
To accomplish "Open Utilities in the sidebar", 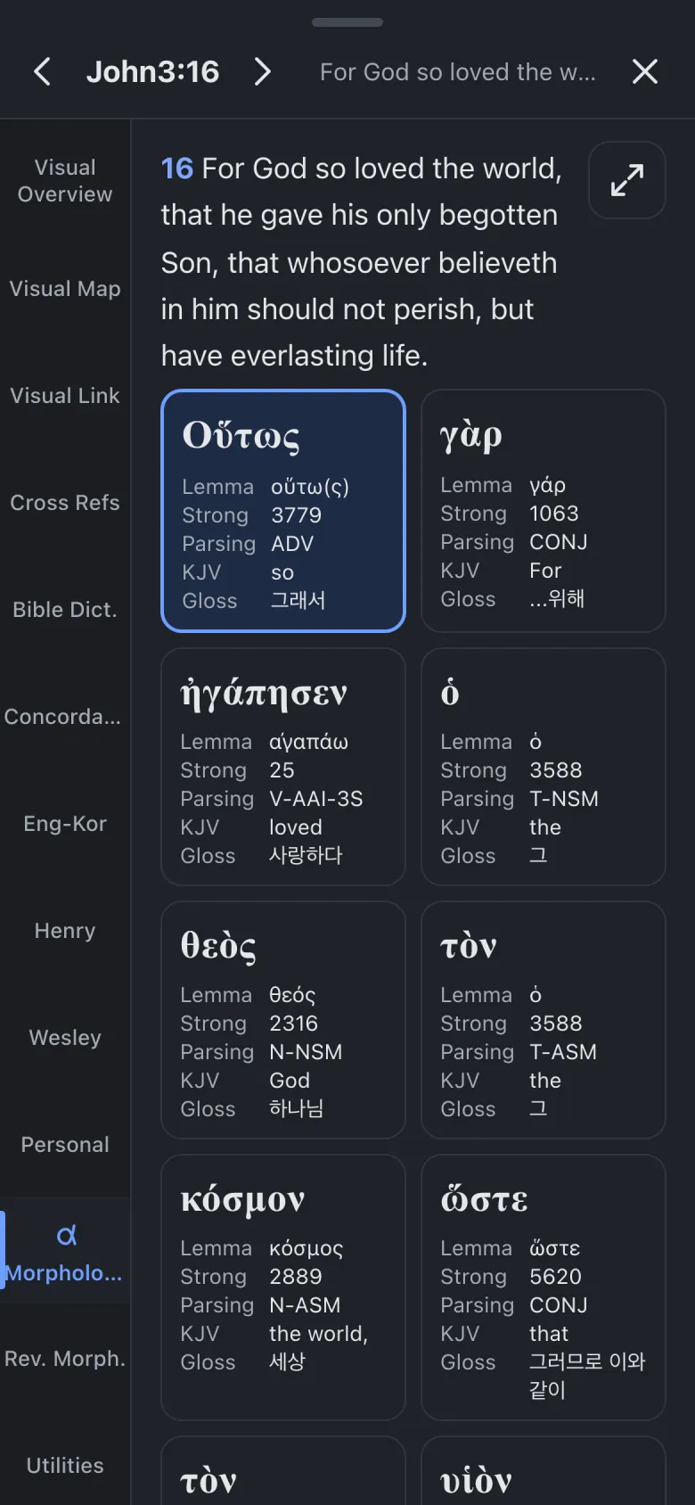I will (65, 1466).
